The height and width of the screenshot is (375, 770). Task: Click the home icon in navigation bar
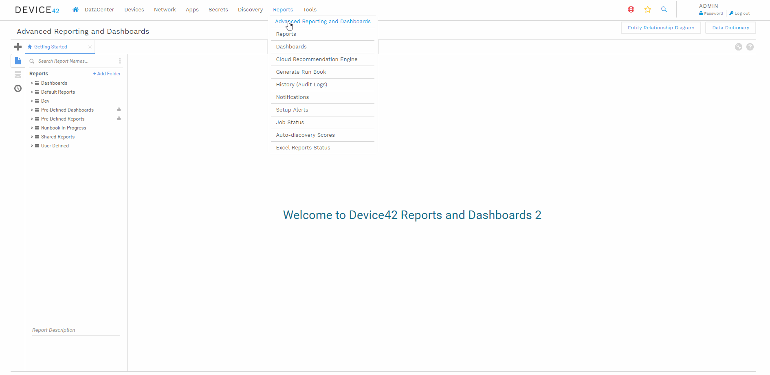tap(75, 9)
